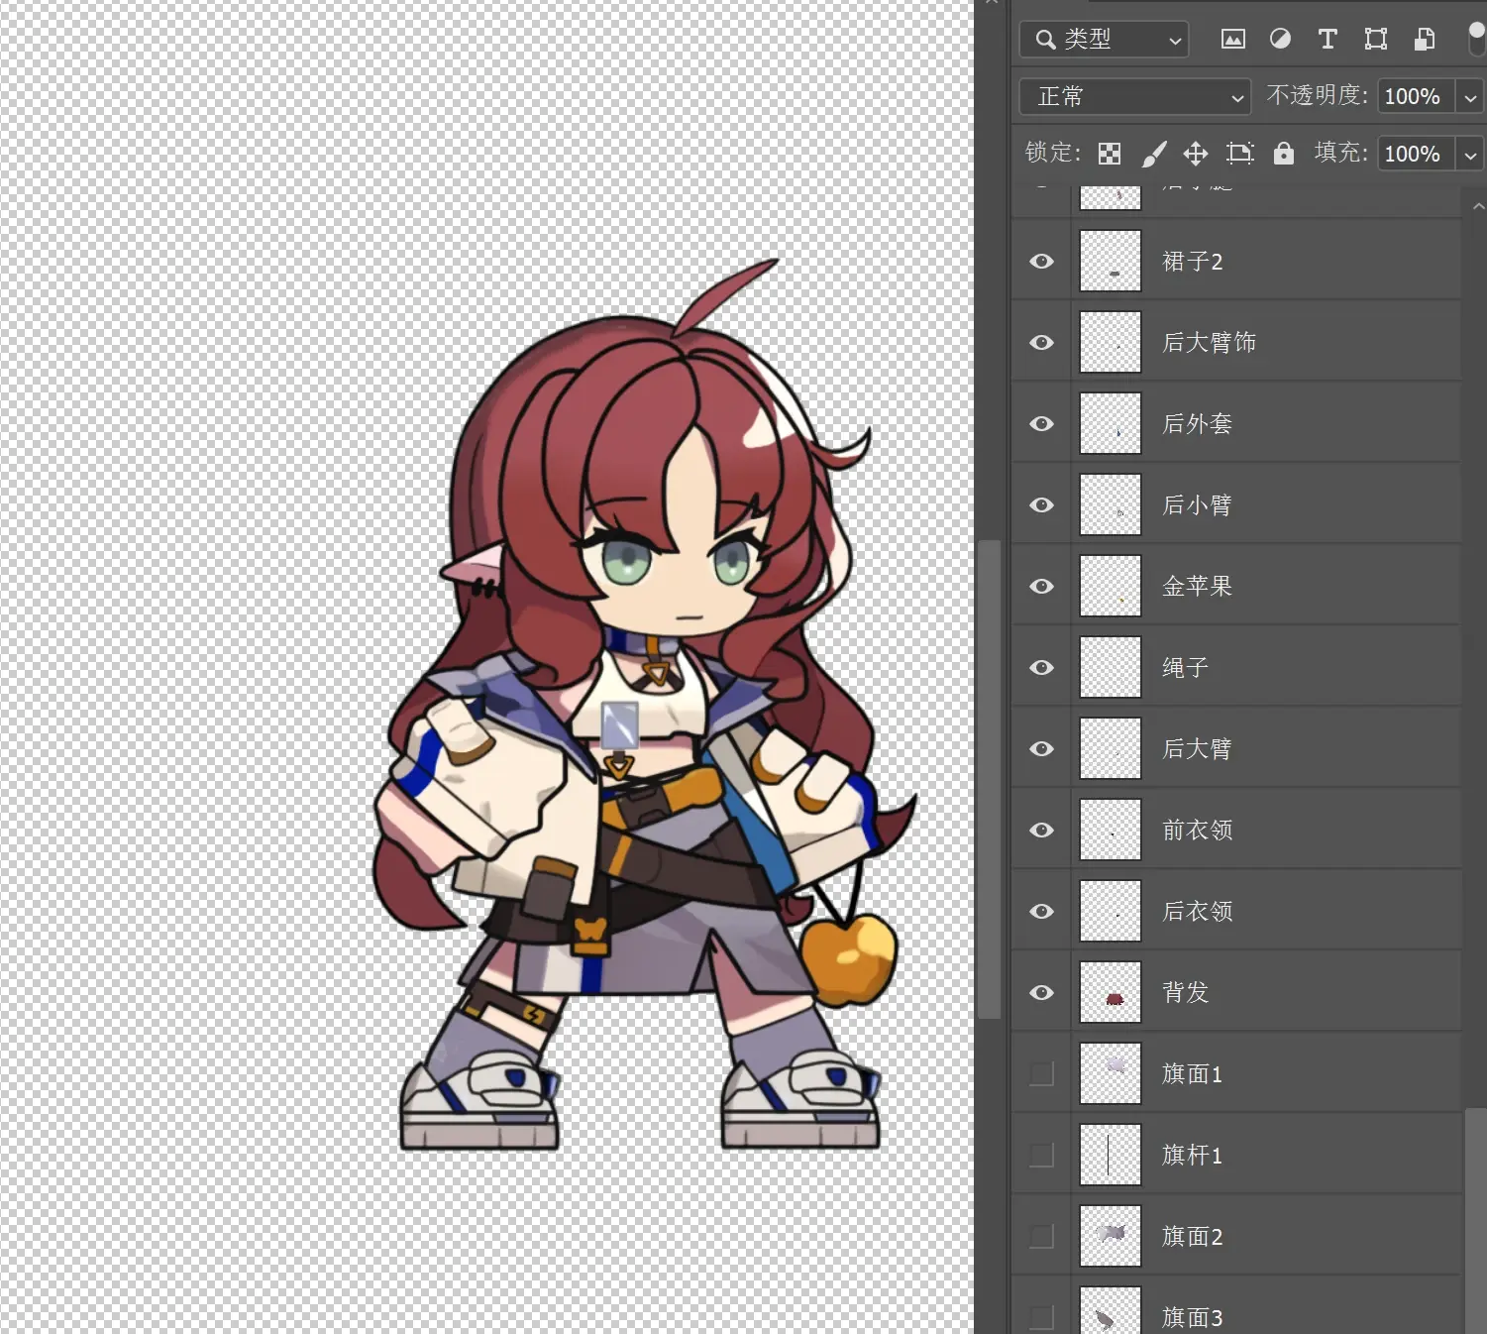Open the 类型 filter type dropdown
This screenshot has width=1487, height=1334.
1104,40
